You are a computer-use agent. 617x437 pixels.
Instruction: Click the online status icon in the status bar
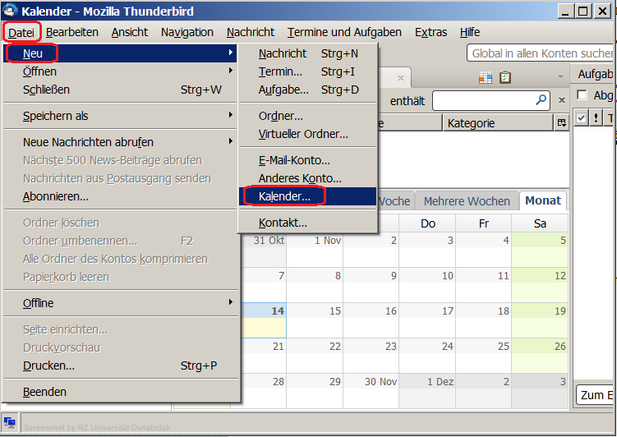click(x=9, y=423)
